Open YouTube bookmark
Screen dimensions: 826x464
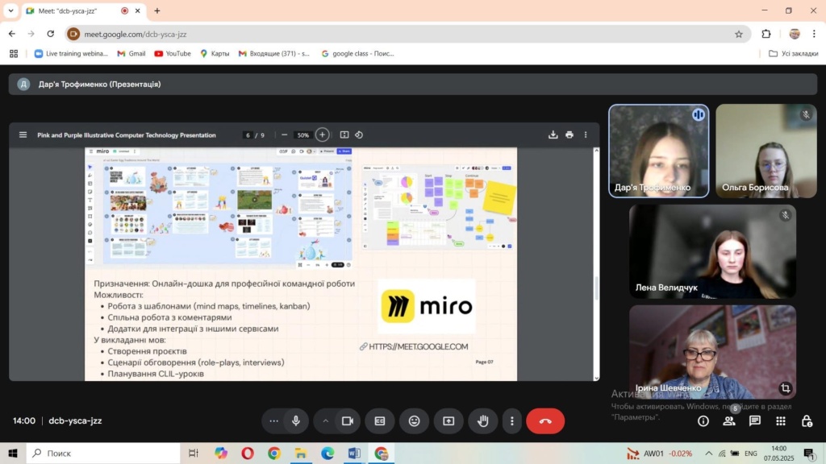[x=173, y=54]
